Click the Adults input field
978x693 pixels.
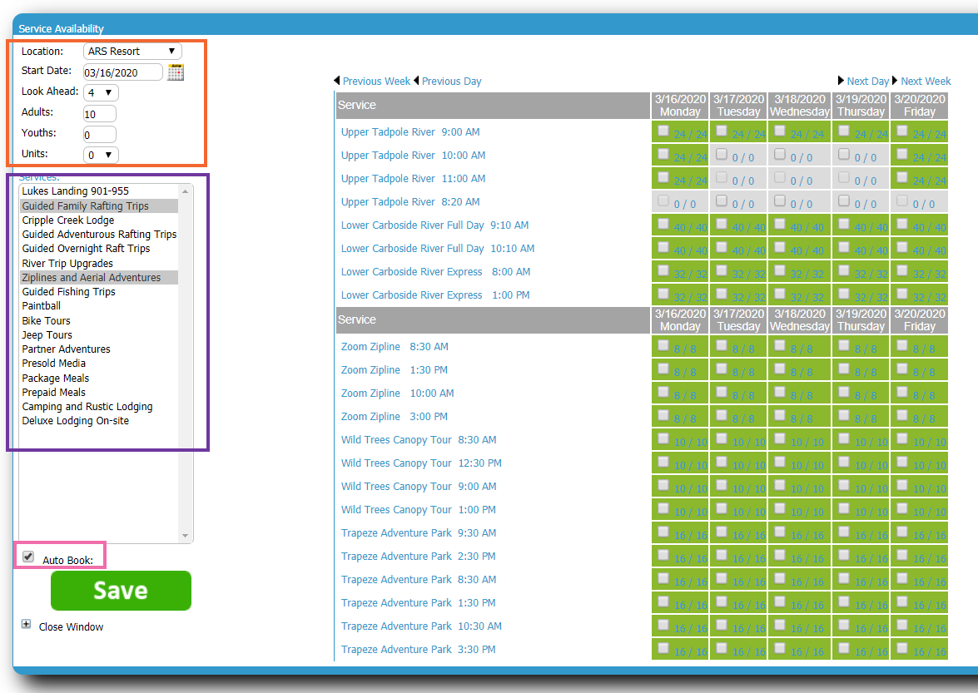pos(99,114)
